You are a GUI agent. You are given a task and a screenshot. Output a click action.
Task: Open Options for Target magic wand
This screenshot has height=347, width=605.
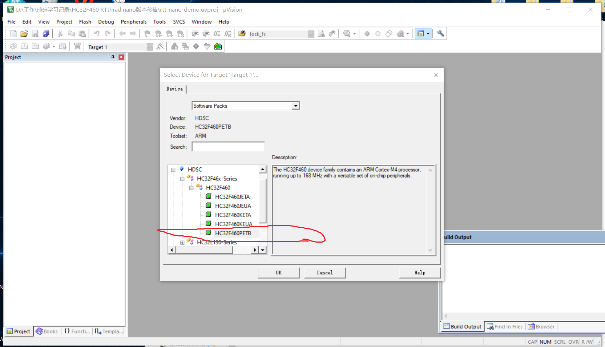(x=160, y=47)
